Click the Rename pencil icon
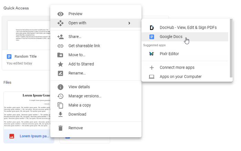The width and height of the screenshot is (241, 151). [60, 73]
